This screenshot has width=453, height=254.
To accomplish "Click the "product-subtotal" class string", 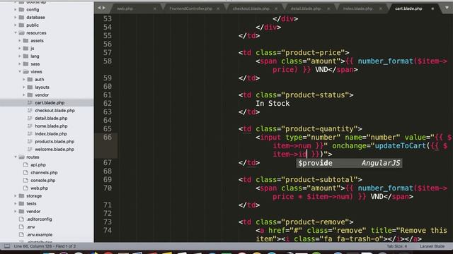I will tap(319, 180).
